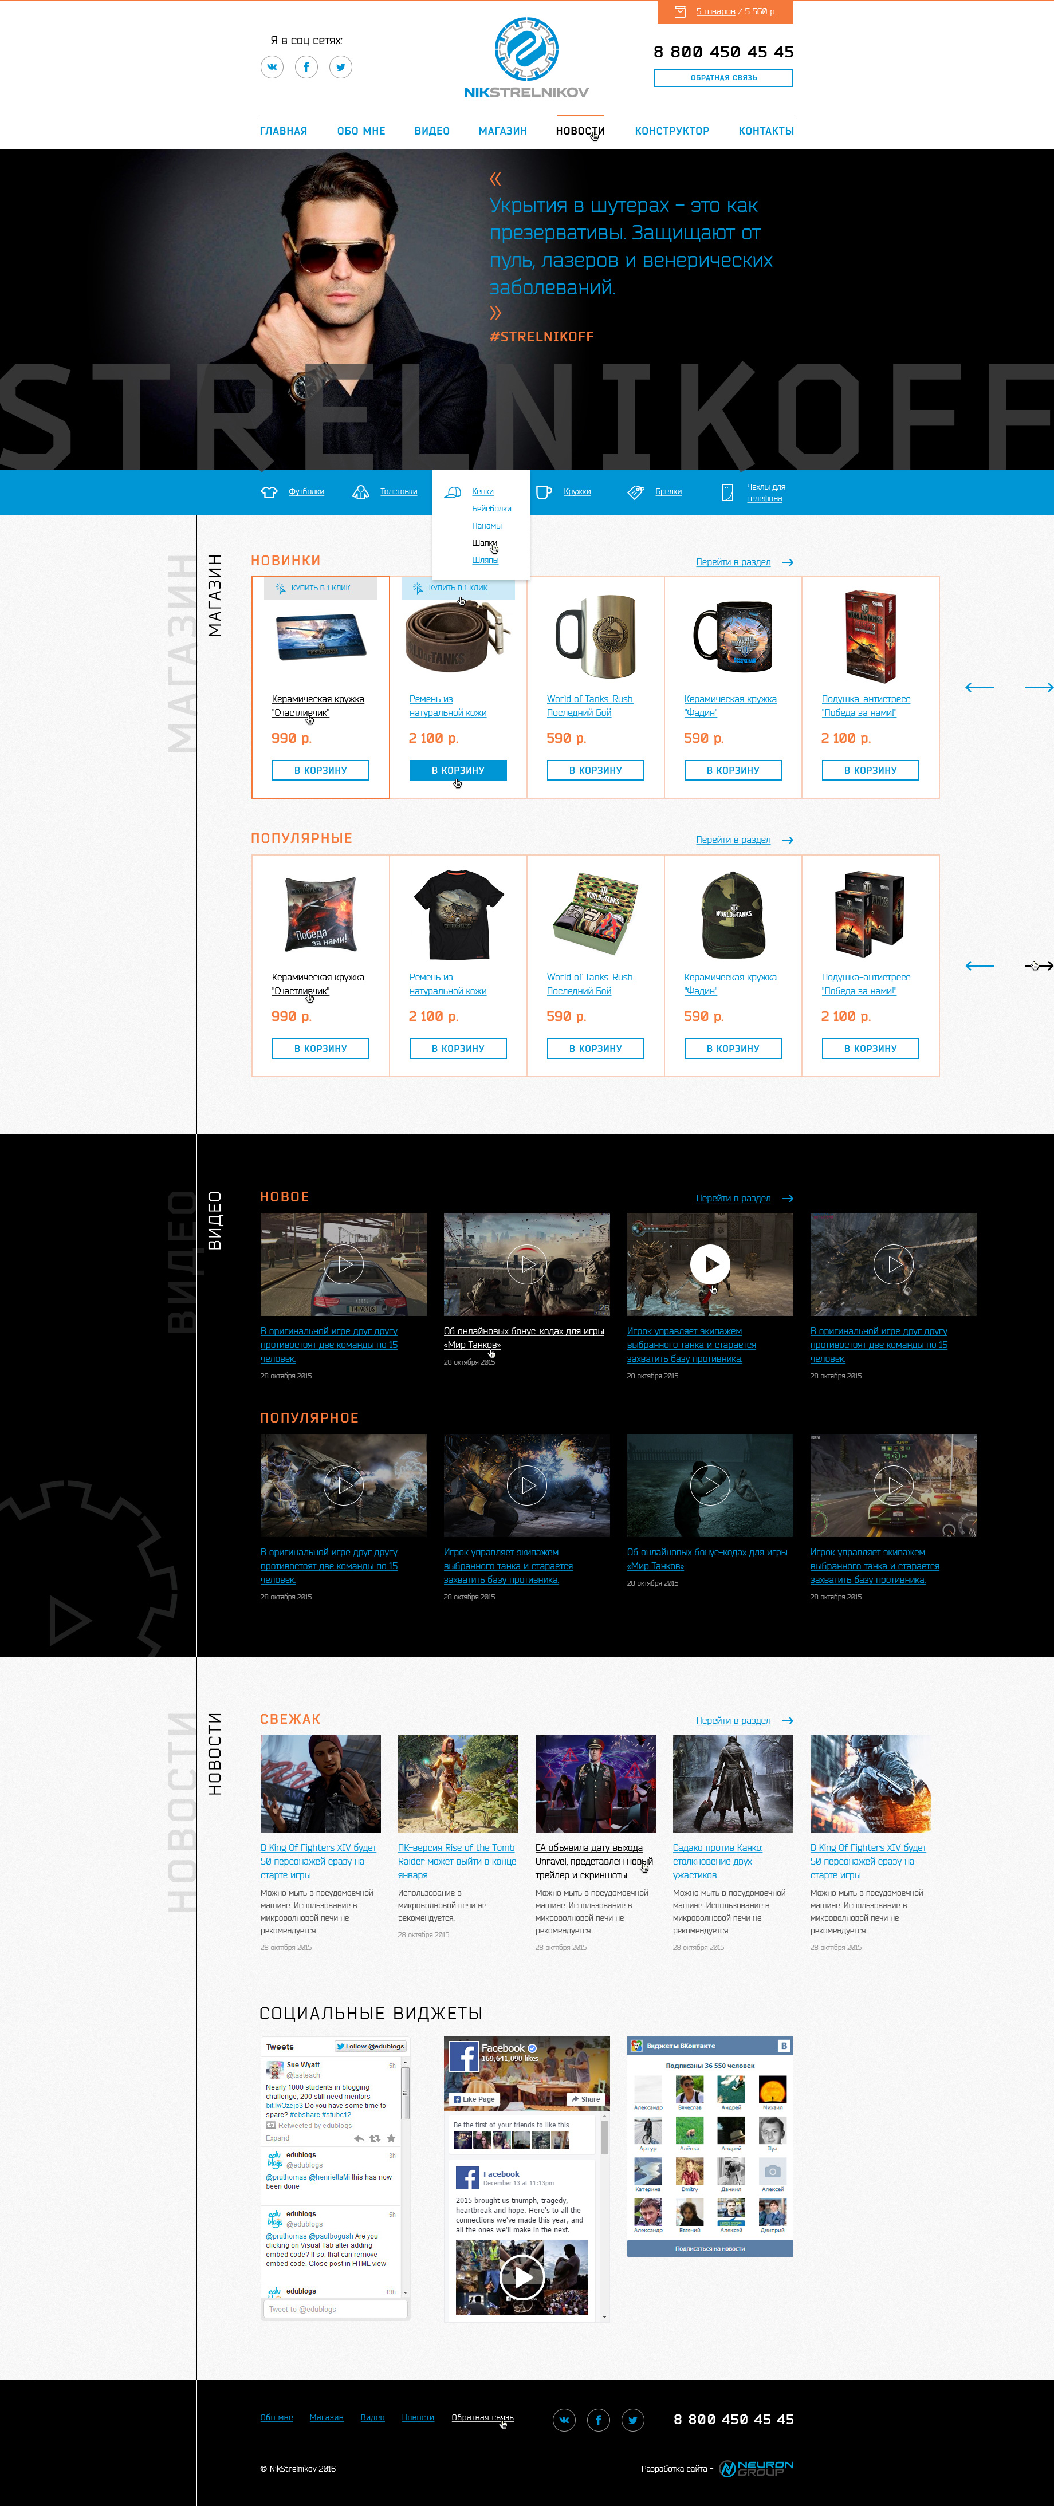Viewport: 1054px width, 2506px height.
Task: Play the third video in Новое section
Action: coord(710,1264)
